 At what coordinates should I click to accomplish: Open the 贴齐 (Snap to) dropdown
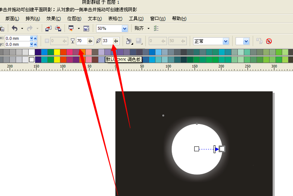tap(148, 28)
